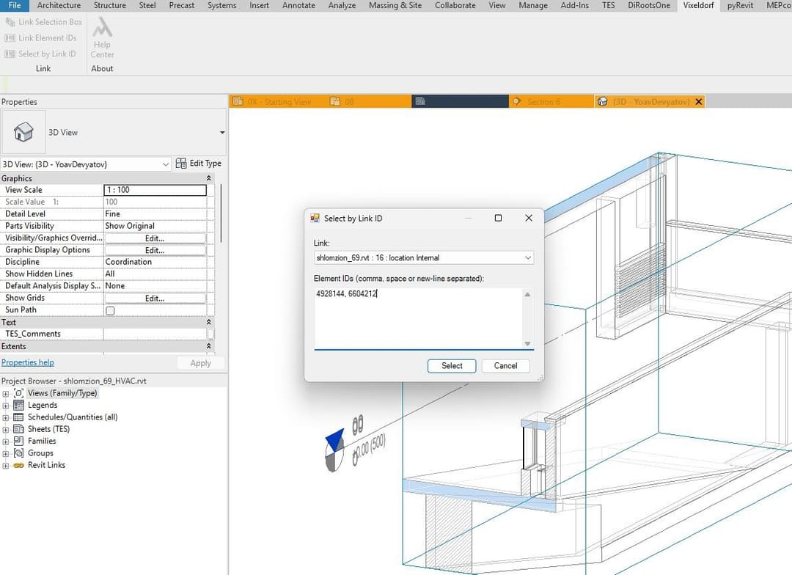Open the 3D View instance dropdown
The image size is (792, 575).
point(165,164)
